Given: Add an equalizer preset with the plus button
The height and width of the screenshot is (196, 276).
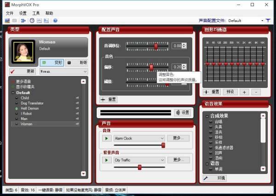Looking at the screenshot, I should (x=244, y=92).
